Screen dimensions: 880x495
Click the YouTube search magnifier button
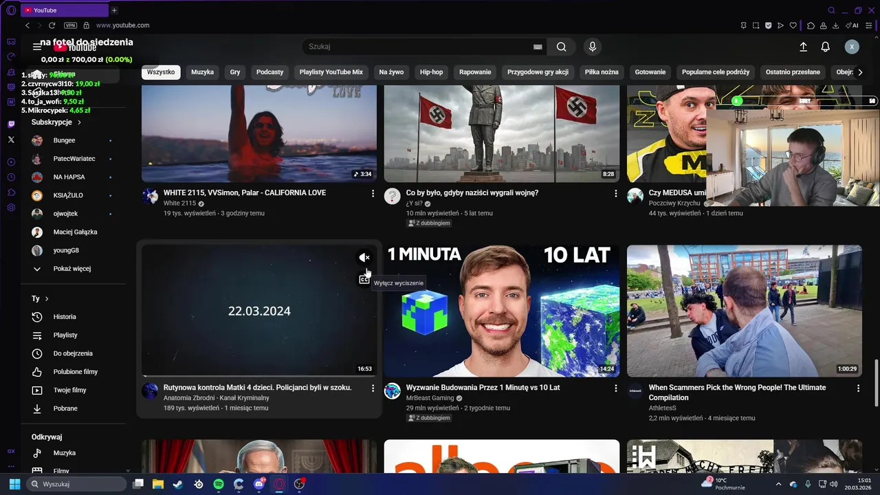coord(562,47)
